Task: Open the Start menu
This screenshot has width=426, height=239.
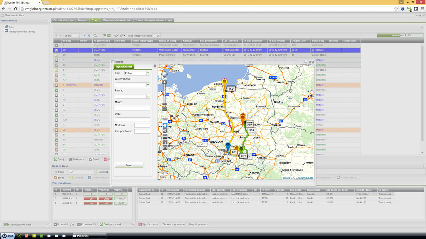Action: click(7, 236)
